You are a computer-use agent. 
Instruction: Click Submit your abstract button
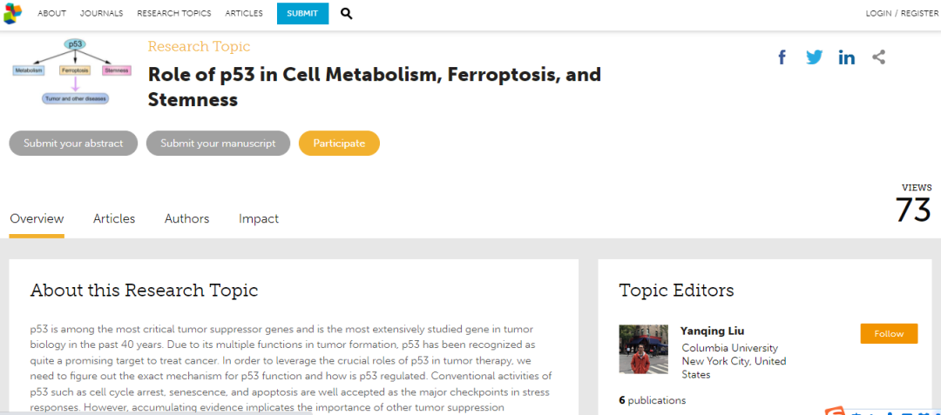click(73, 144)
